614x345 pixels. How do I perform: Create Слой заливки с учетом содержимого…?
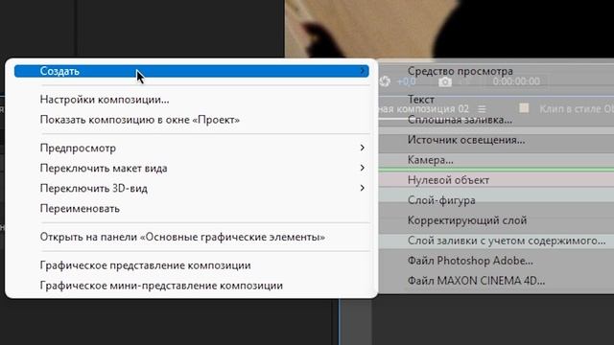tap(507, 241)
